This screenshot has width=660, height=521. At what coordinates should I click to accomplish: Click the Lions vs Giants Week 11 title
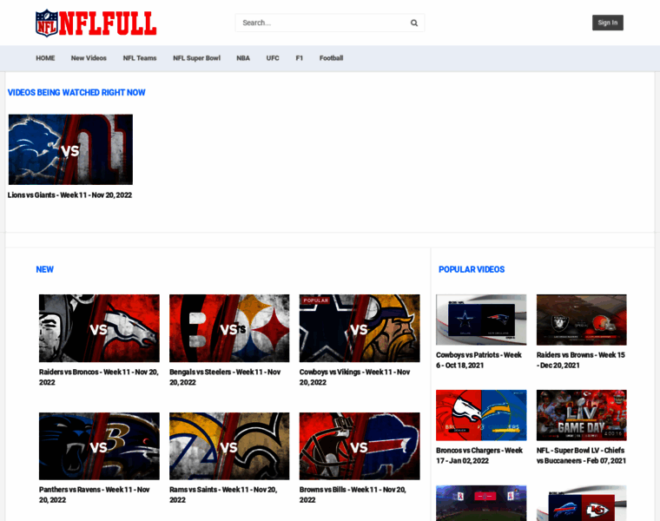point(69,195)
